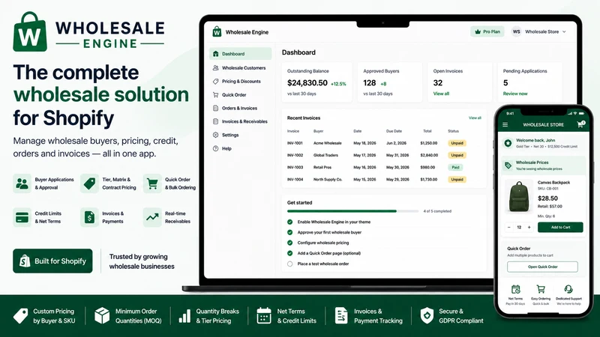600x337 pixels.
Task: Open the phone cart icon
Action: [x=580, y=124]
